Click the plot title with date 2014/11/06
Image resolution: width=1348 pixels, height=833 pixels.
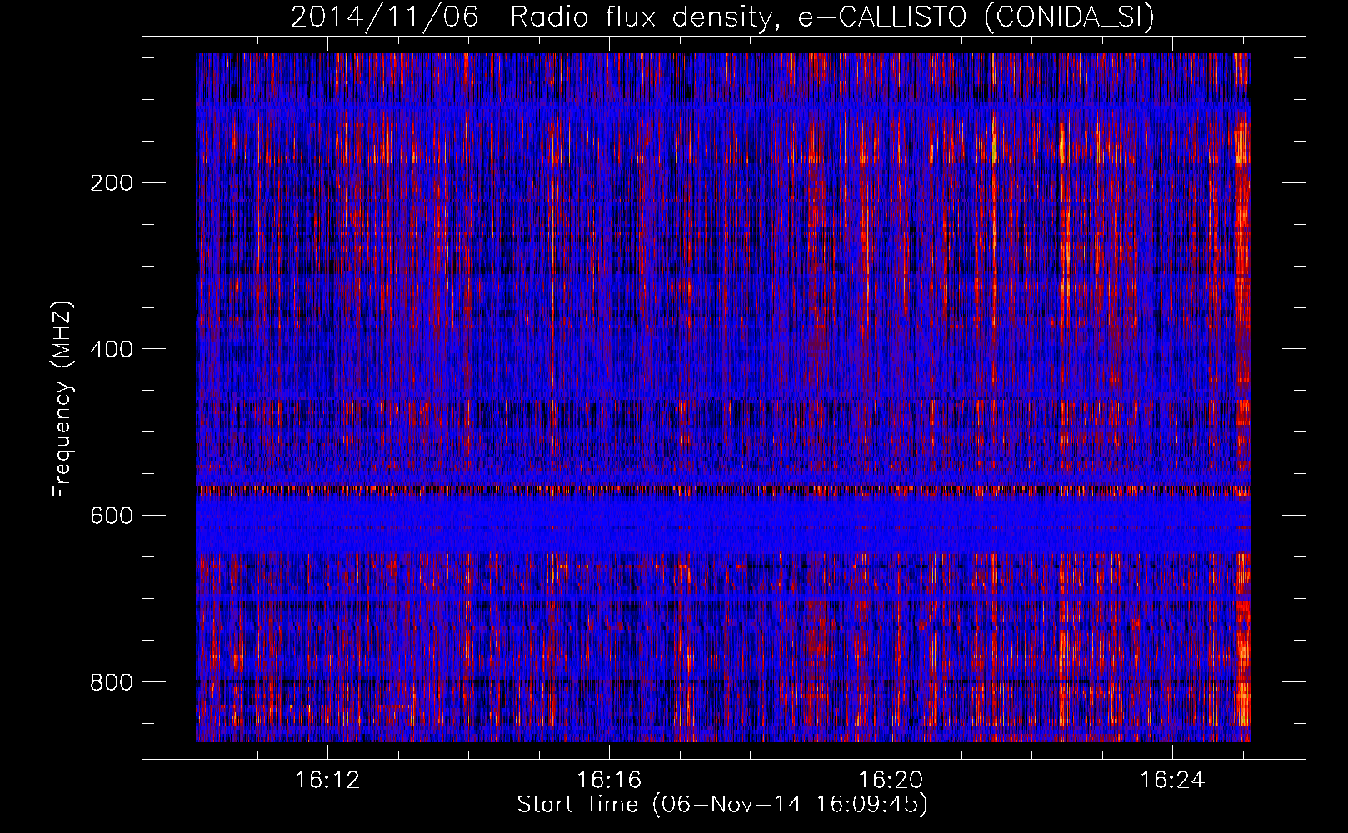722,17
